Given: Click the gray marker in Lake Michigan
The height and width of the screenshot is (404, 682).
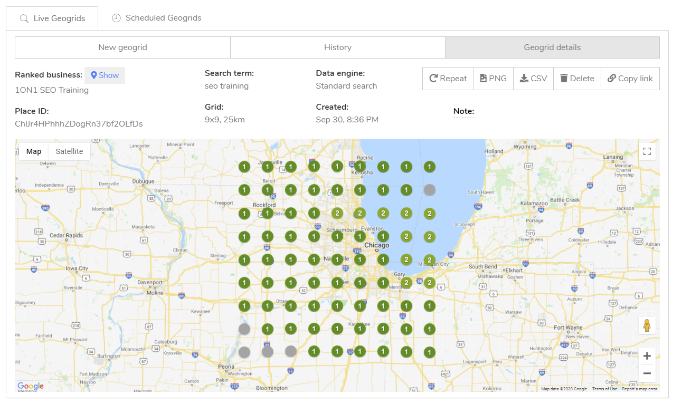Looking at the screenshot, I should click(430, 190).
